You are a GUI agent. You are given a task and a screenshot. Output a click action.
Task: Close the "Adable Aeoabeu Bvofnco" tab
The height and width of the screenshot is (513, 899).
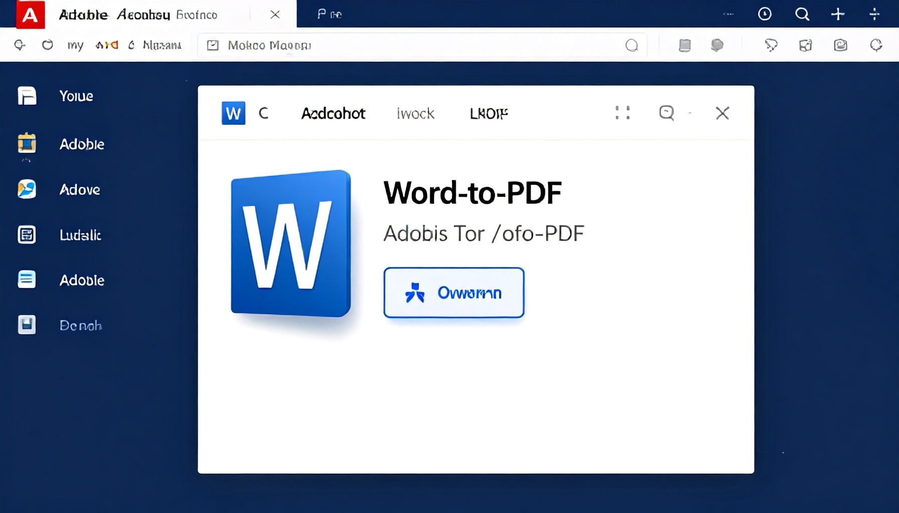(275, 15)
